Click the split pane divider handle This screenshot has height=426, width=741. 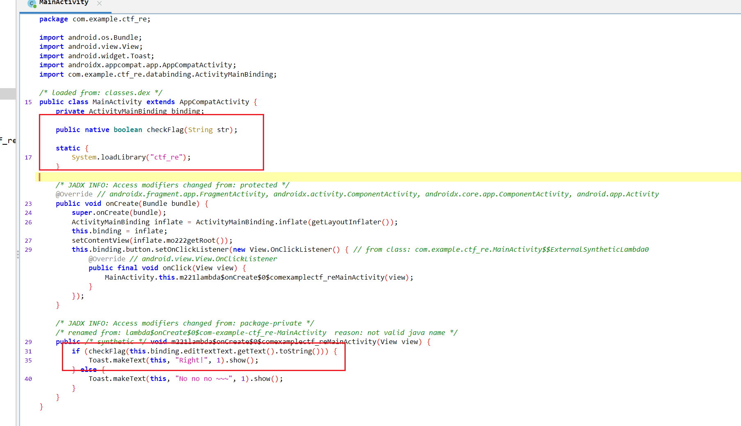18,254
